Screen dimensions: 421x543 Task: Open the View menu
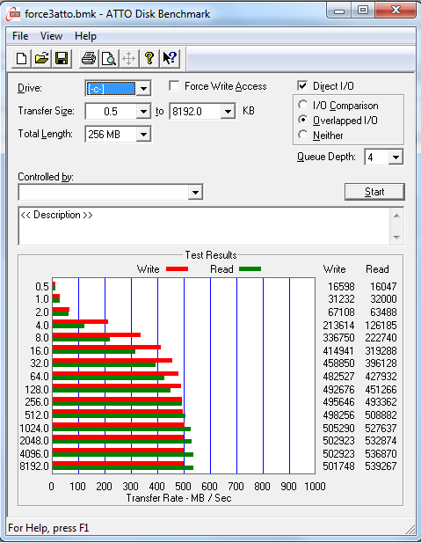(x=51, y=36)
